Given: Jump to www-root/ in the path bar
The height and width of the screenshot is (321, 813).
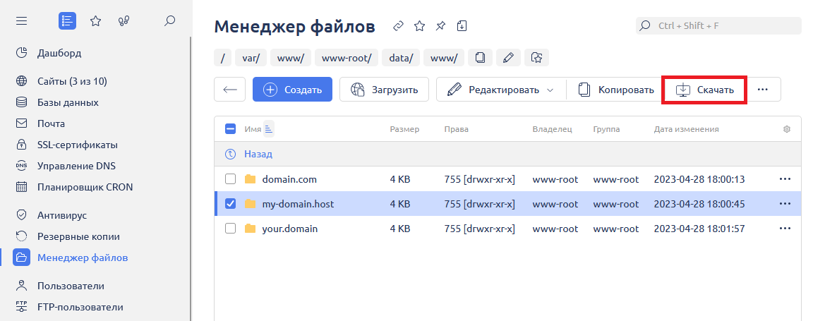Looking at the screenshot, I should pos(347,58).
